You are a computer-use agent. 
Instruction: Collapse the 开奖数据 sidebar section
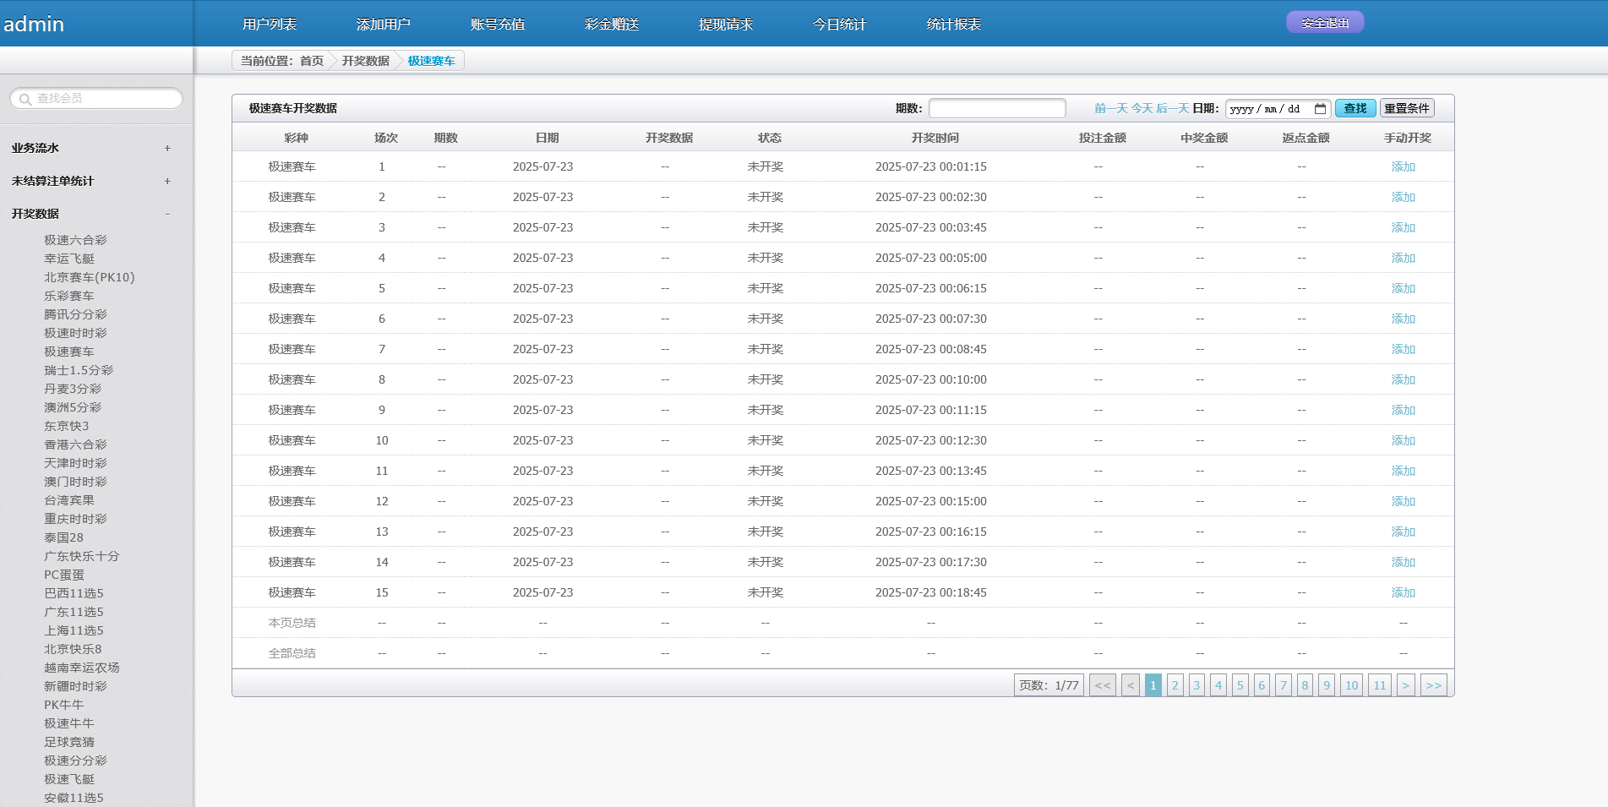click(167, 214)
